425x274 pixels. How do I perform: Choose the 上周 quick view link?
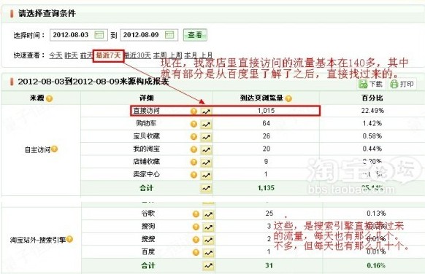point(175,55)
